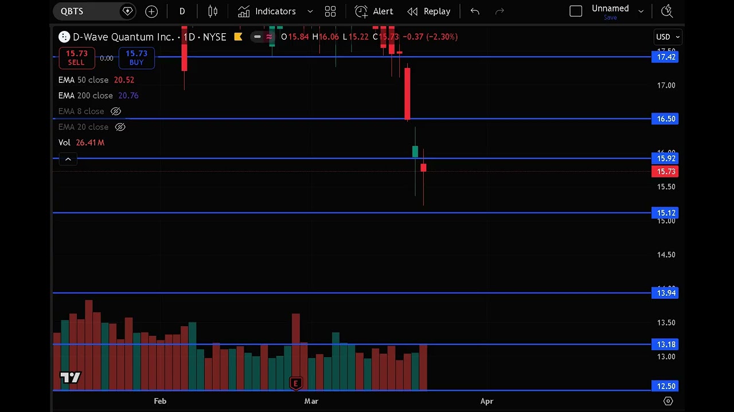Save the Unnamed layout
This screenshot has height=412, width=734.
coord(610,18)
